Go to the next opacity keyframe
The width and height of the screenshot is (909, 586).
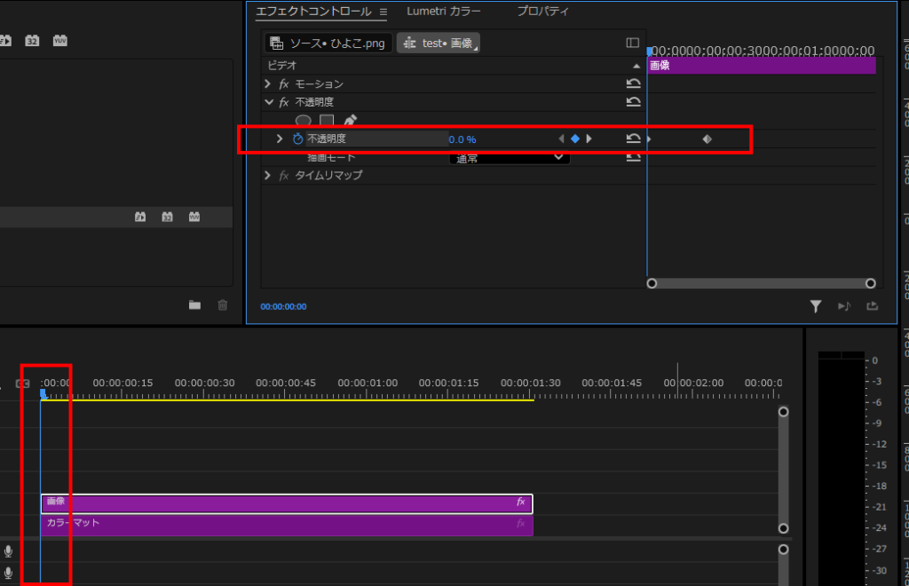589,139
